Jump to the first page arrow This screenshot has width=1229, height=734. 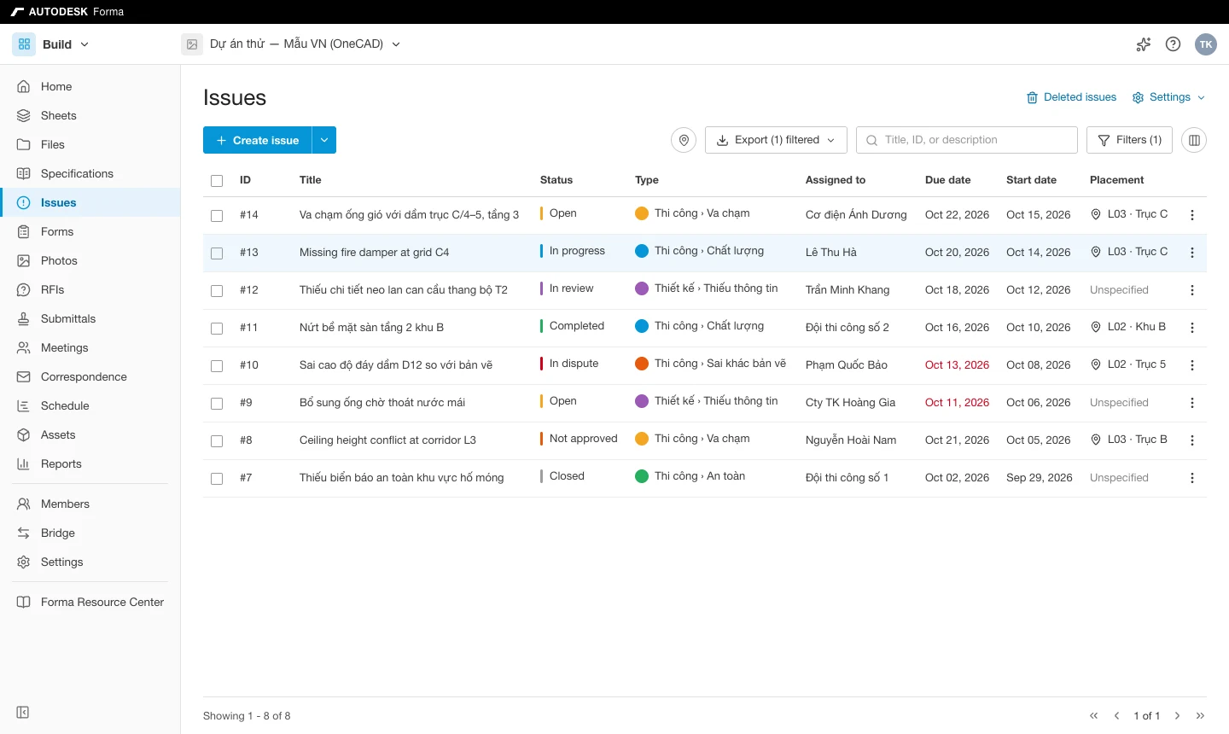[x=1094, y=716]
